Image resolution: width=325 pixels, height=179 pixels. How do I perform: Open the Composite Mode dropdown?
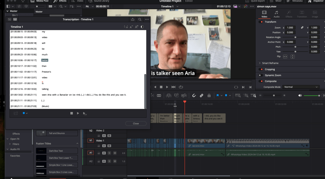(301, 87)
